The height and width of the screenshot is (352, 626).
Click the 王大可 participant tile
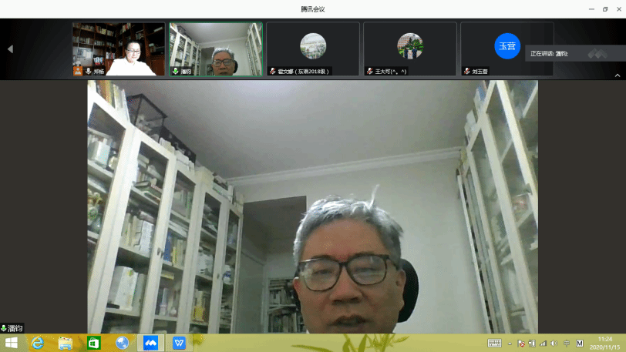coord(410,49)
